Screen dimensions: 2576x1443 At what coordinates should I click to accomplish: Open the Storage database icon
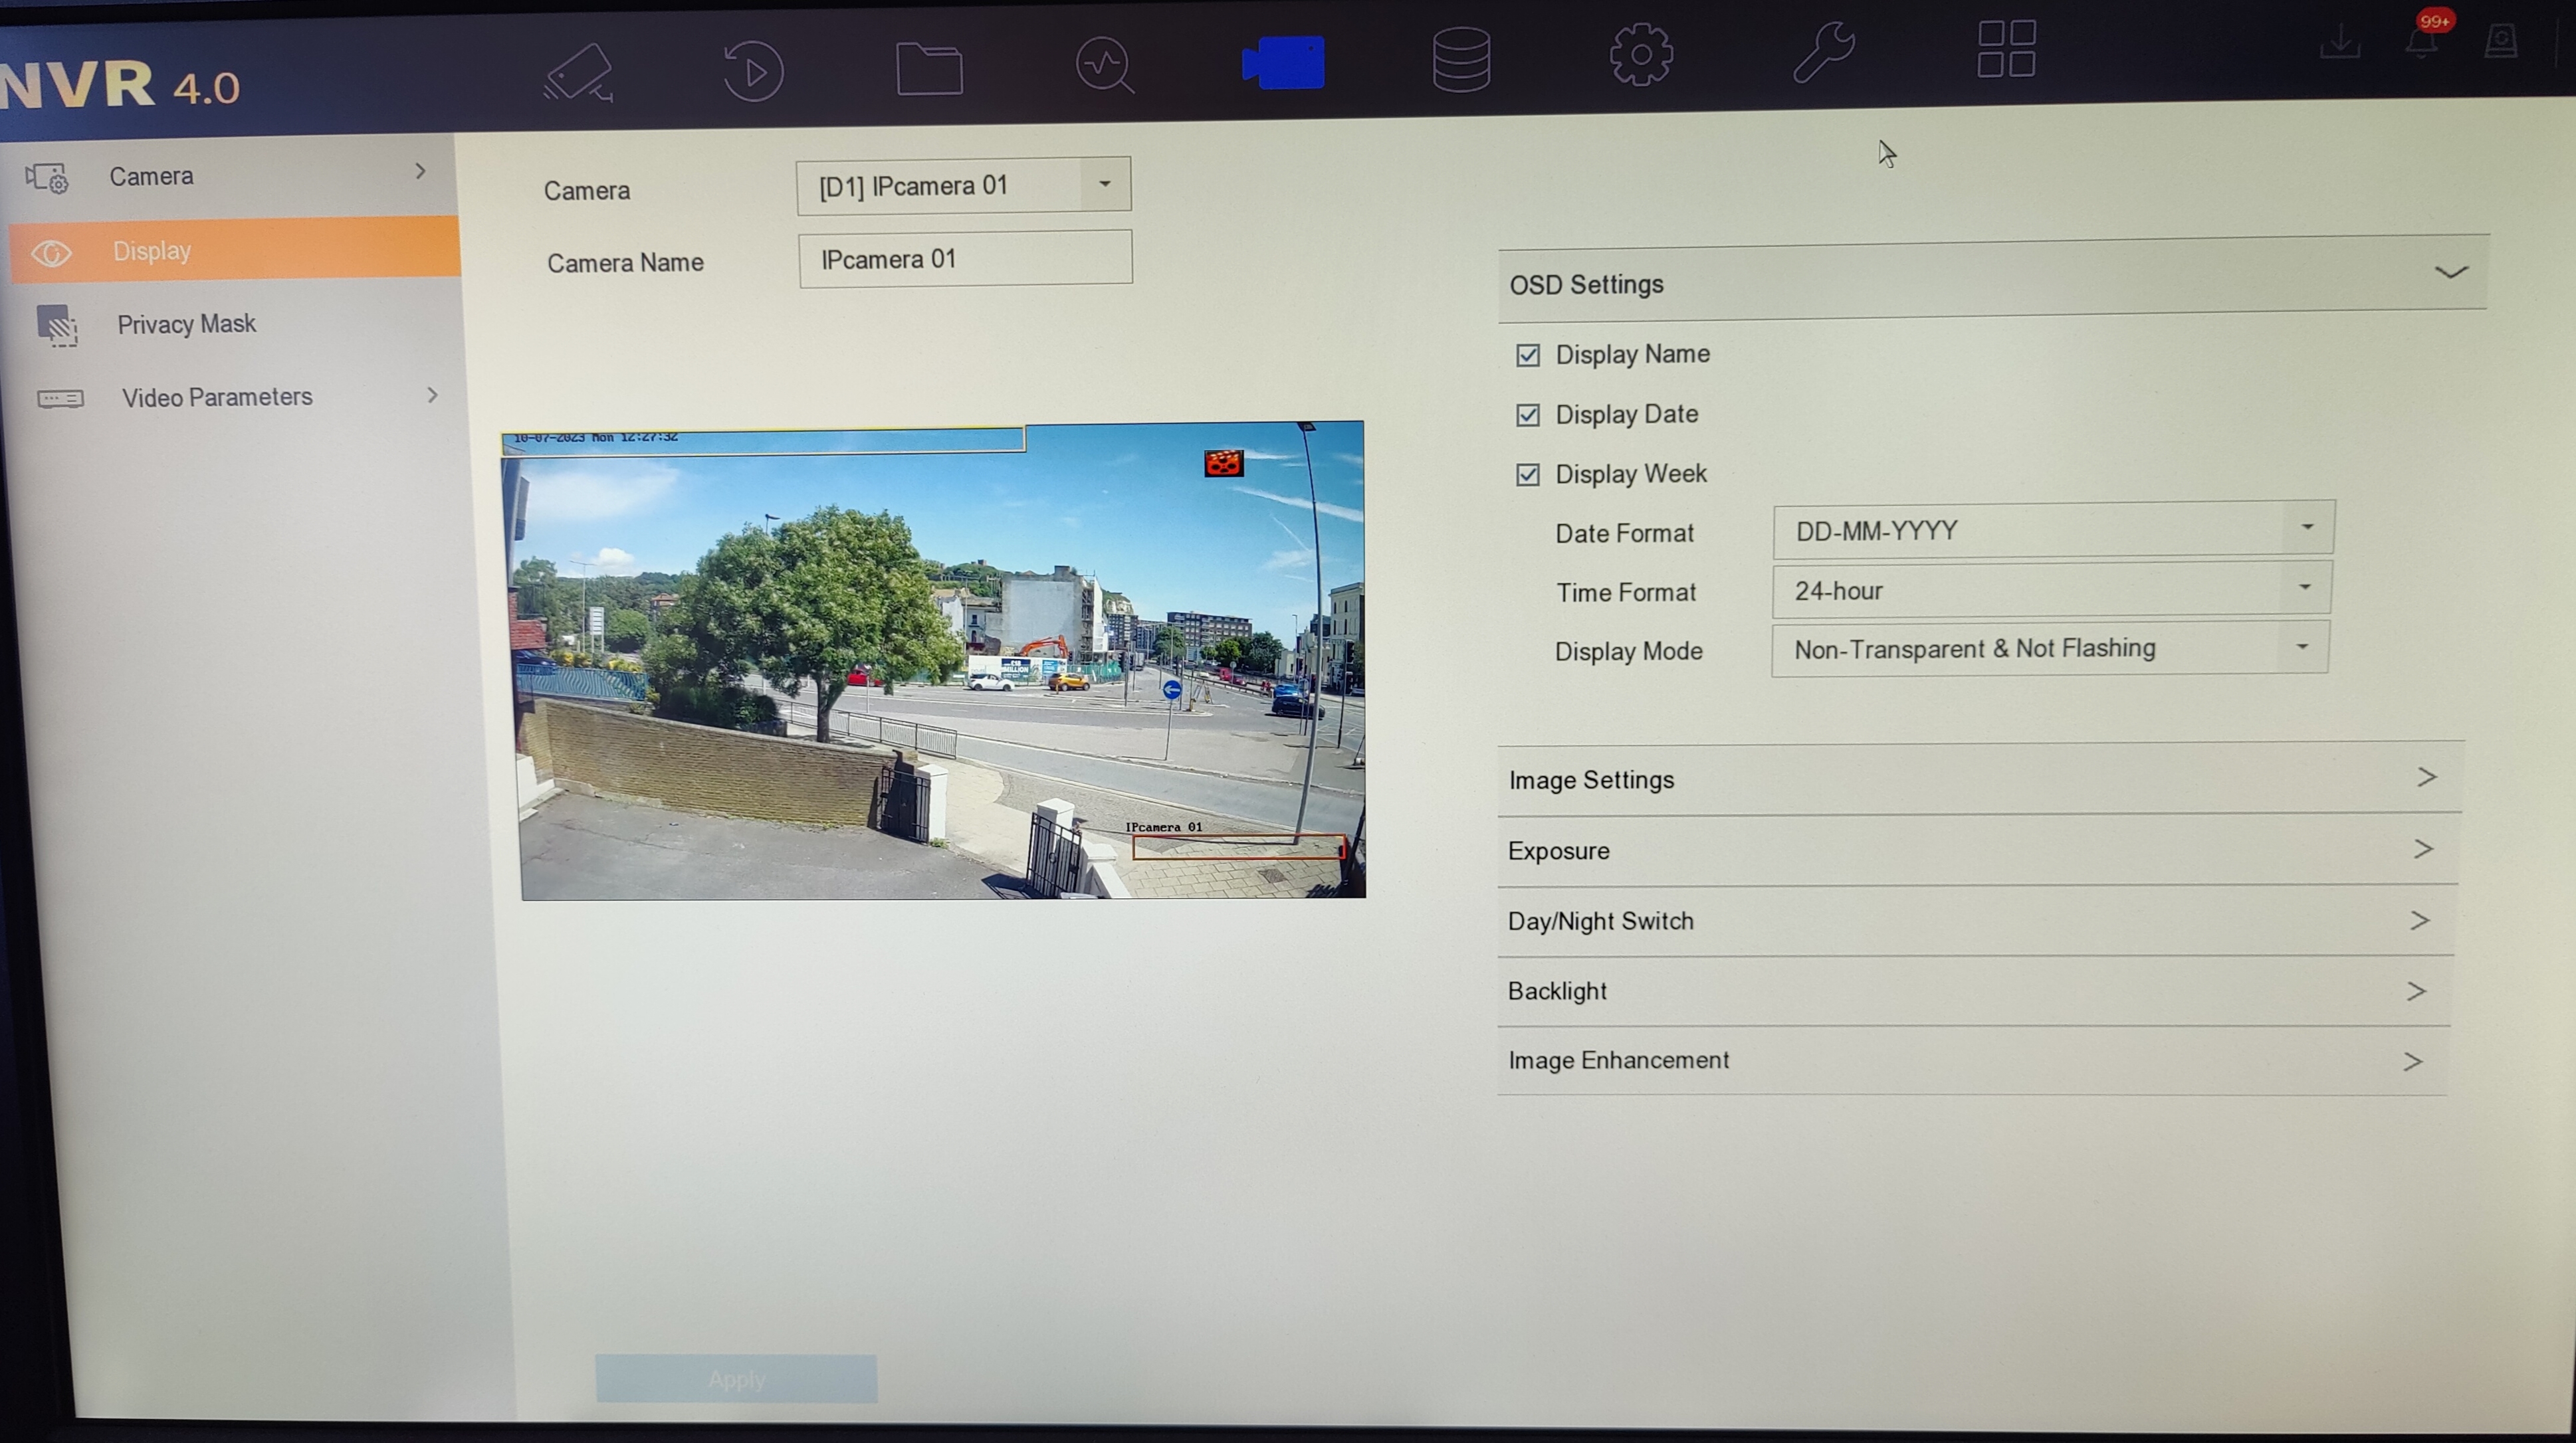pos(1461,60)
